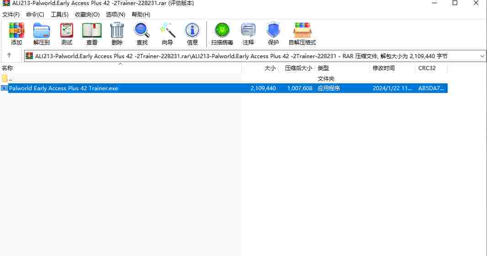This screenshot has width=487, height=256.
Task: Click the 2,109,440 size value
Action: click(x=263, y=88)
